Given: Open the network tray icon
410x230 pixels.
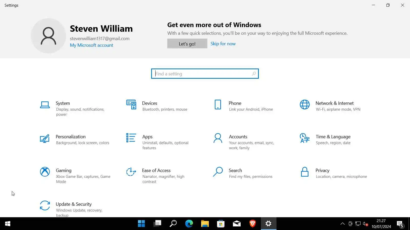Looking at the screenshot, I should click(x=358, y=224).
